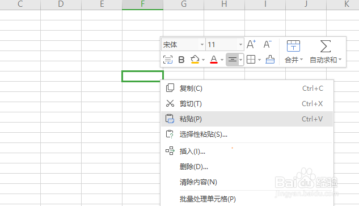
Task: Toggle bold formatting
Action: click(181, 60)
